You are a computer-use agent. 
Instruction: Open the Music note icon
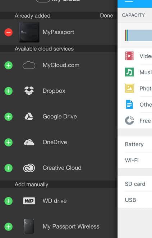(x=129, y=72)
